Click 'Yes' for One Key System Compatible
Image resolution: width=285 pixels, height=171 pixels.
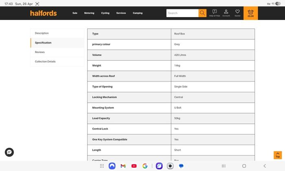(x=176, y=139)
